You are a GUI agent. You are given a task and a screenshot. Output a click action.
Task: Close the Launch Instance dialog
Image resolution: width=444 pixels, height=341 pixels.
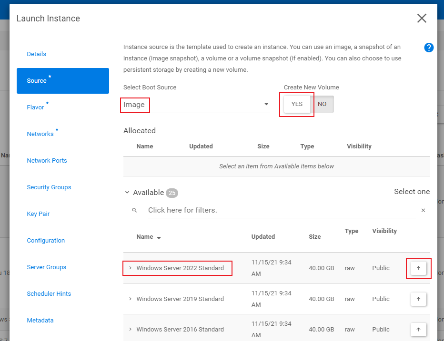pyautogui.click(x=422, y=19)
